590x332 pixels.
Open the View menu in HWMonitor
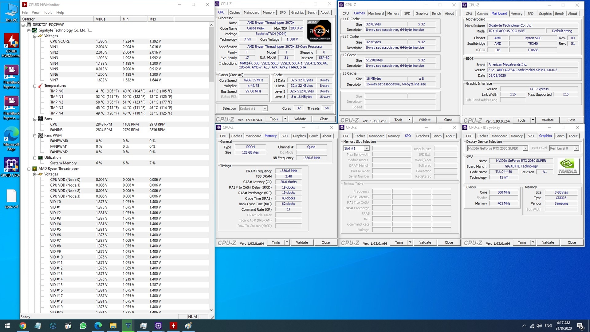point(36,12)
